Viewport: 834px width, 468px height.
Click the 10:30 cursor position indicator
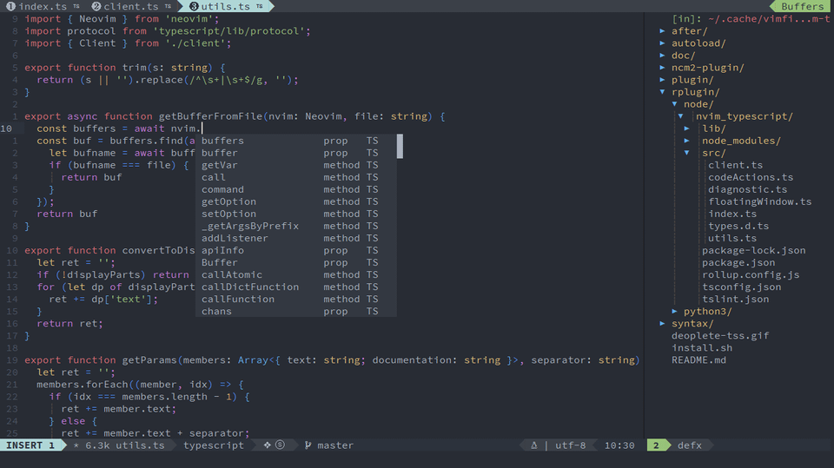(619, 445)
